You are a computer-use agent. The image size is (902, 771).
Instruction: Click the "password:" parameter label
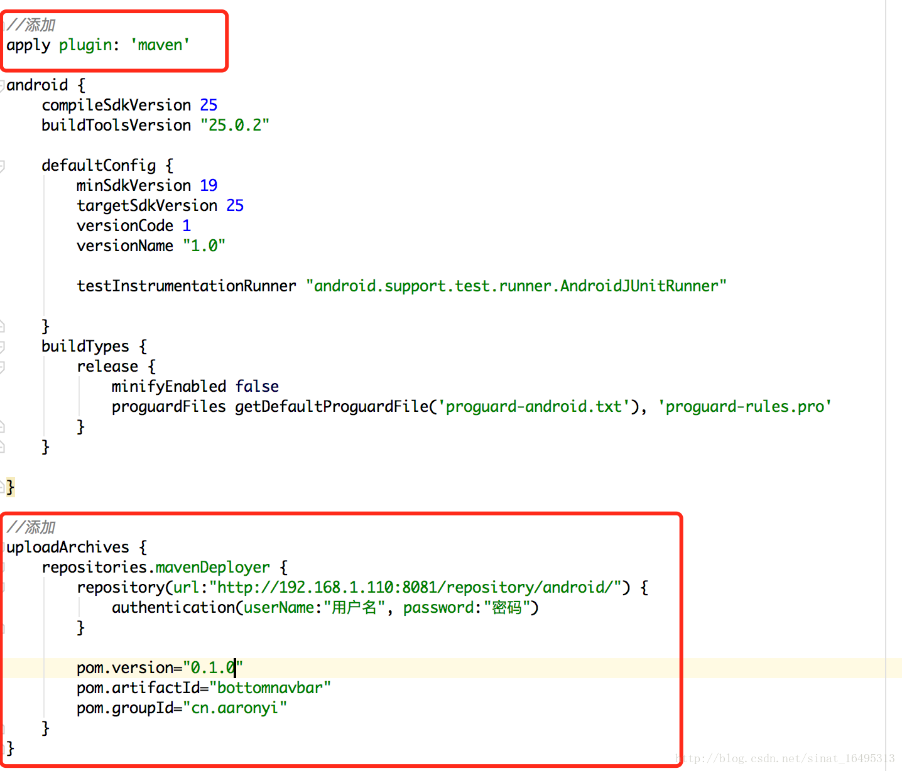click(443, 608)
